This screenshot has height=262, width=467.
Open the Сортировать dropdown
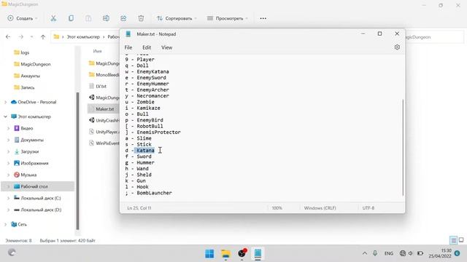pyautogui.click(x=177, y=18)
